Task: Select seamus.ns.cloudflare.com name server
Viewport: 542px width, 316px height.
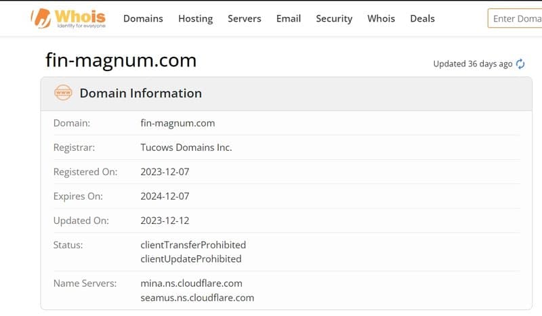Action: click(x=197, y=298)
